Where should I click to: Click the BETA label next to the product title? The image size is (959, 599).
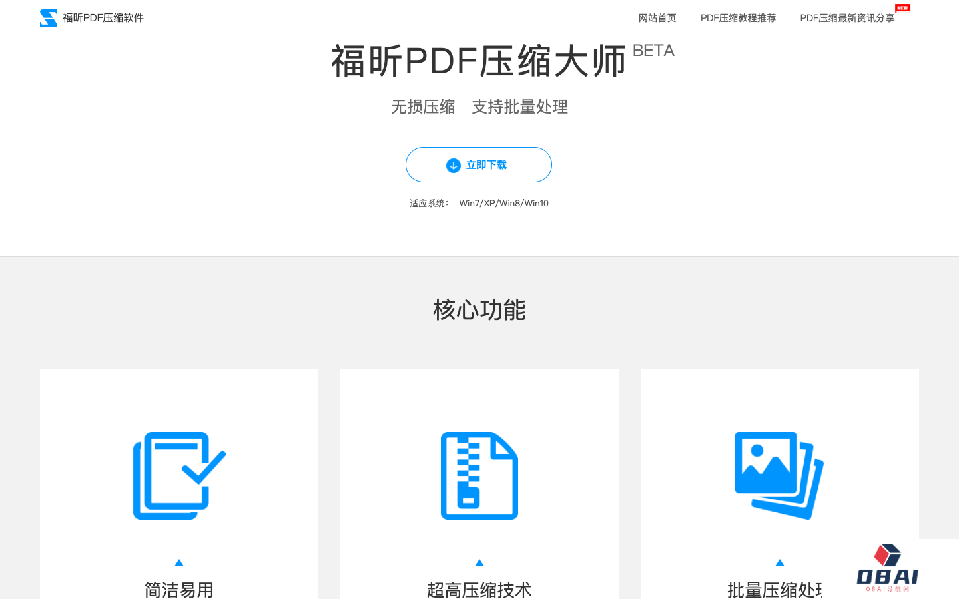pos(655,50)
